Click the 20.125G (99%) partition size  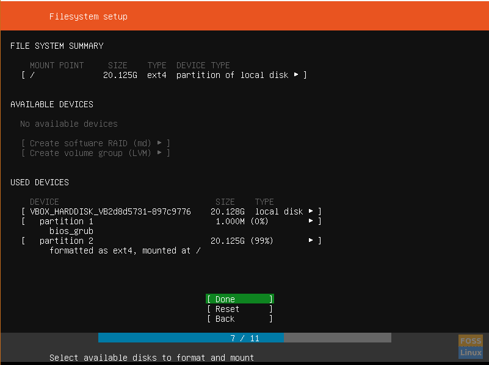[x=242, y=241]
